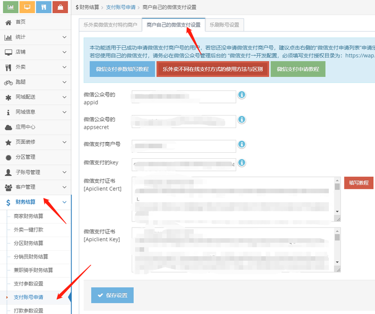The image size is (375, 314).
Task: Click the 保存设置 button
Action: tap(112, 295)
